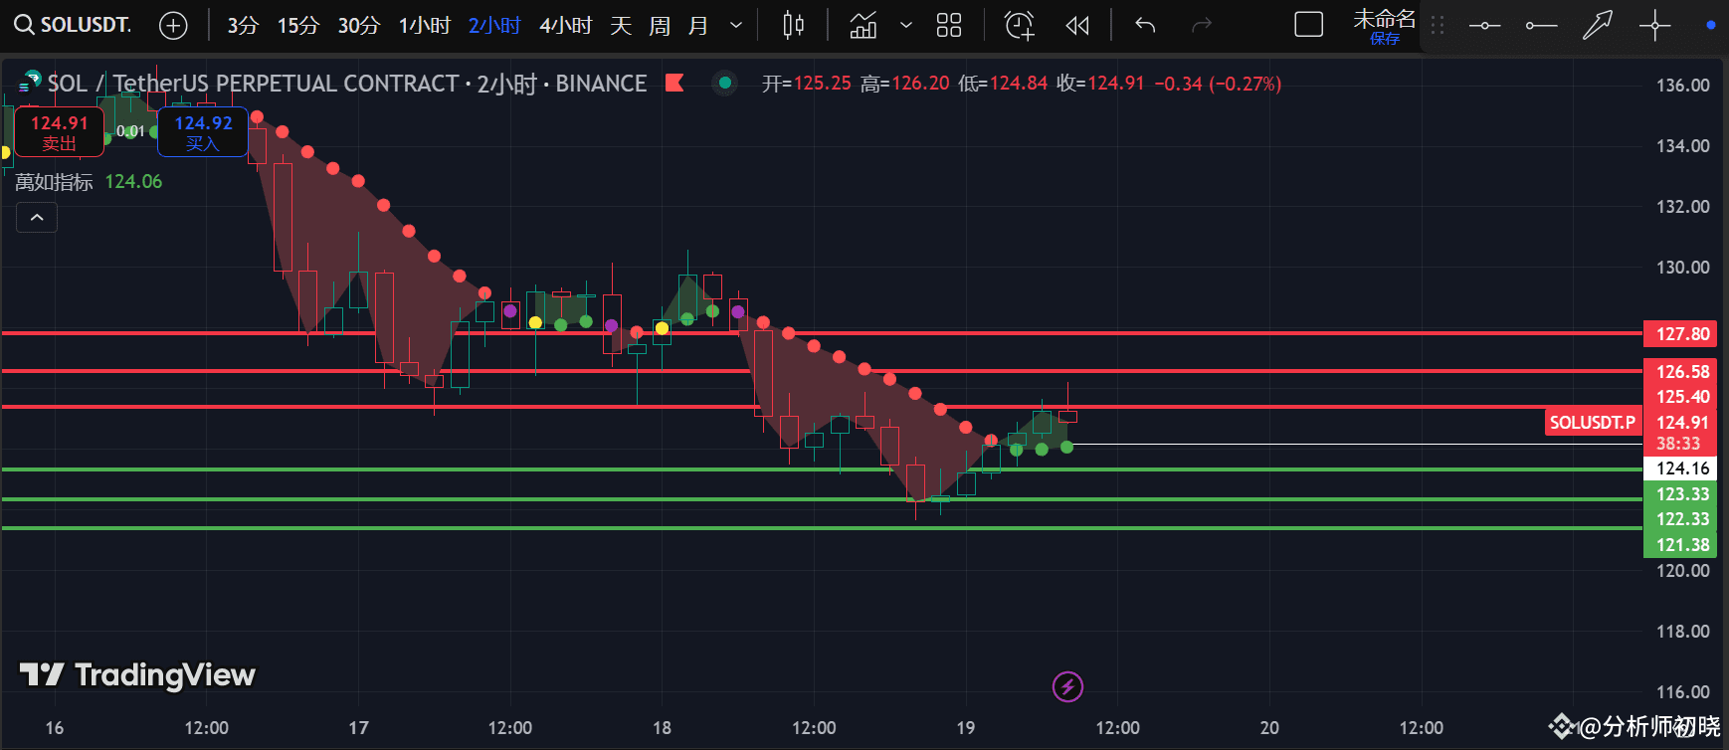This screenshot has width=1729, height=750.
Task: Select the horizontal line drawing tool
Action: [x=1484, y=25]
